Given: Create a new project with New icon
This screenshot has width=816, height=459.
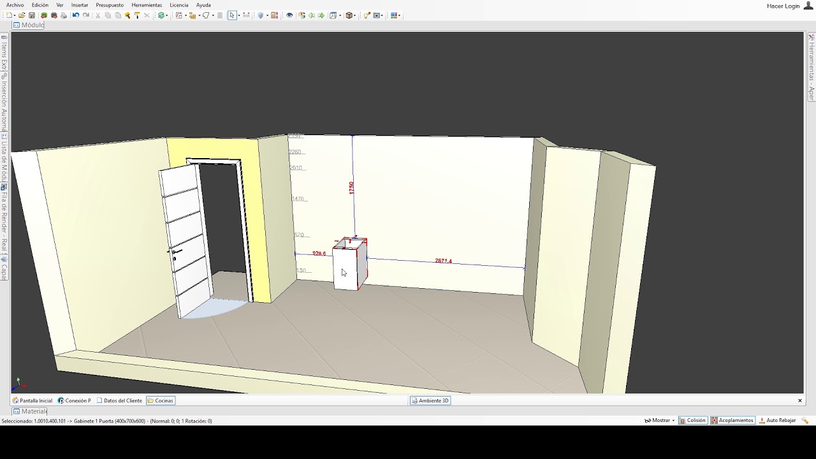Looking at the screenshot, I should [10, 15].
